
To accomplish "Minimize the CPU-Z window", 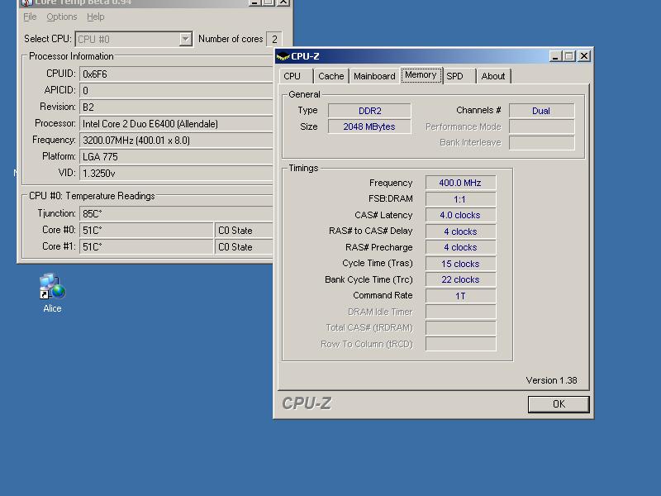I will coord(555,56).
